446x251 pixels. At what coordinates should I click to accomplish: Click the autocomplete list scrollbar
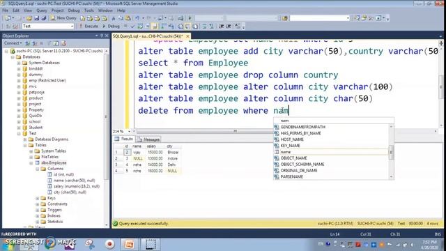click(x=392, y=152)
